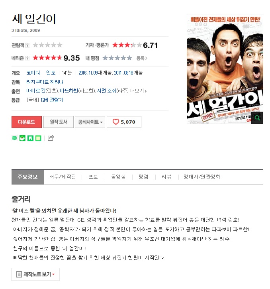Open the 평점 tab
Viewport: 270px width, 289px height.
143,177
